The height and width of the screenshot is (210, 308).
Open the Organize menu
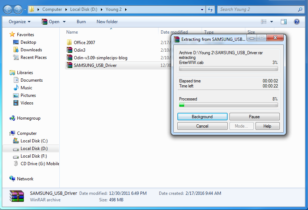[20, 22]
